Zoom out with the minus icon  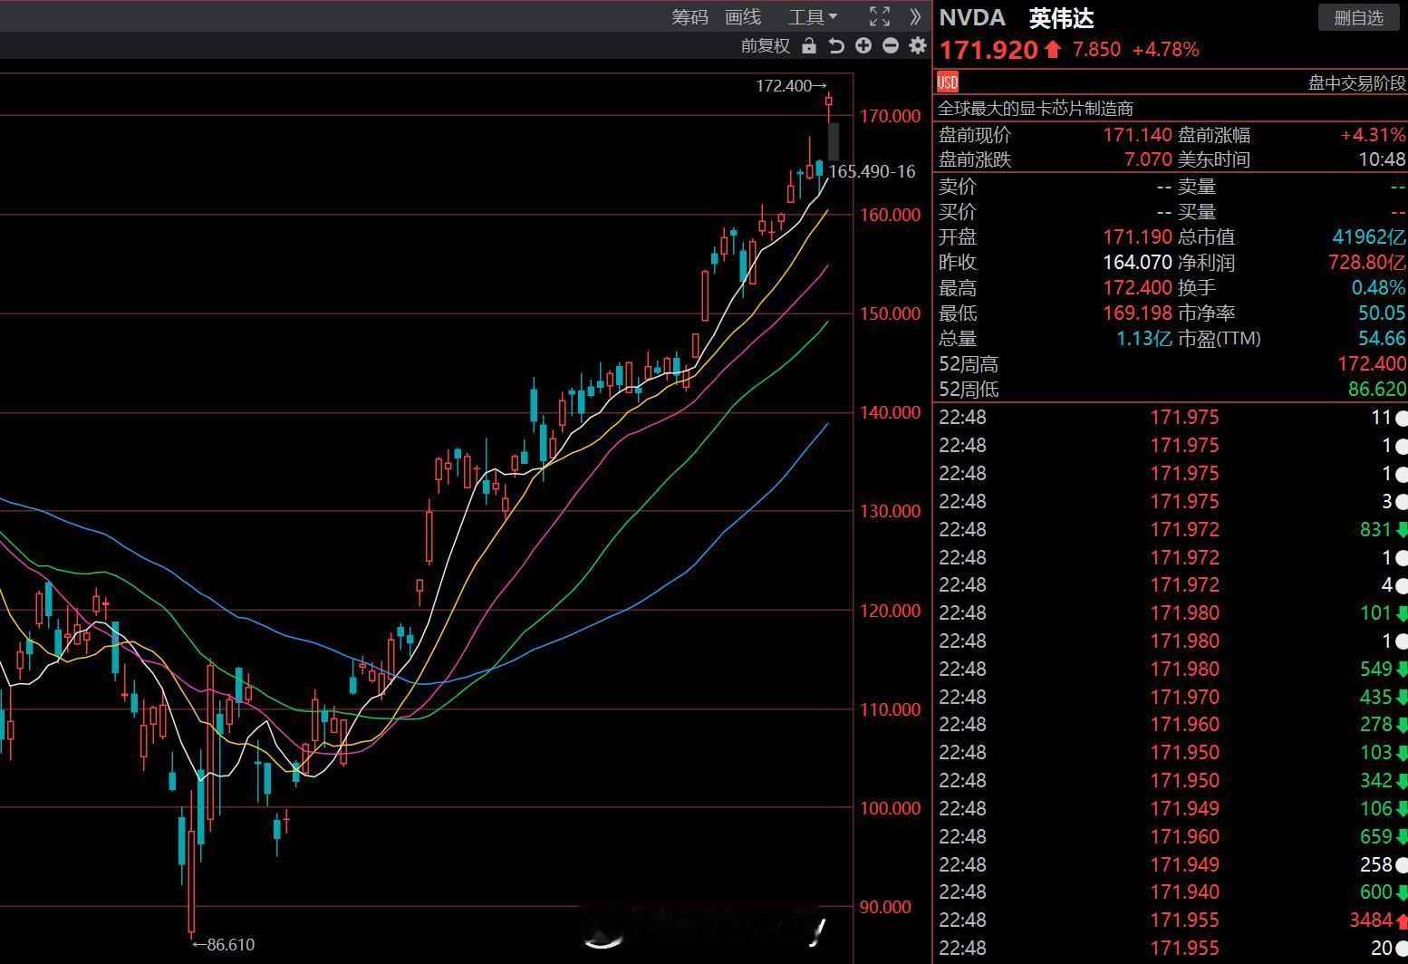click(891, 45)
